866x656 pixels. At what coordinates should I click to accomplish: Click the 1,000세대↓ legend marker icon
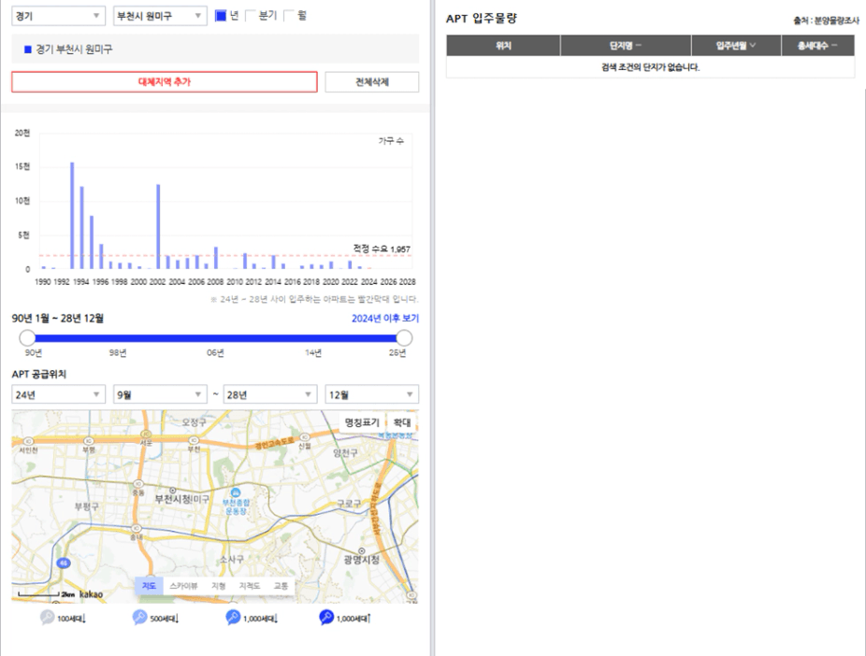(233, 618)
